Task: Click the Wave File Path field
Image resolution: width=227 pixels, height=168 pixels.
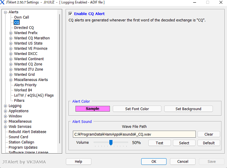Action: coord(134,134)
